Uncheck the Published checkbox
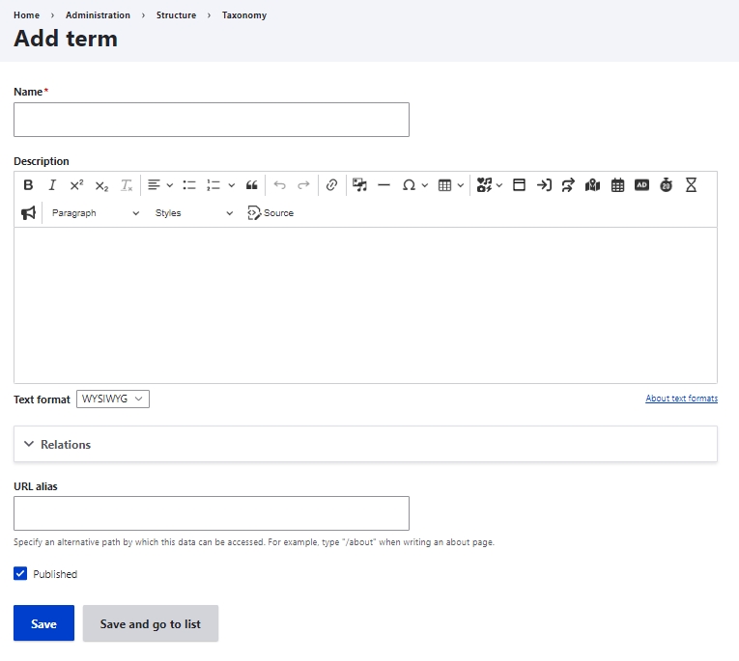The height and width of the screenshot is (661, 739). [x=20, y=574]
